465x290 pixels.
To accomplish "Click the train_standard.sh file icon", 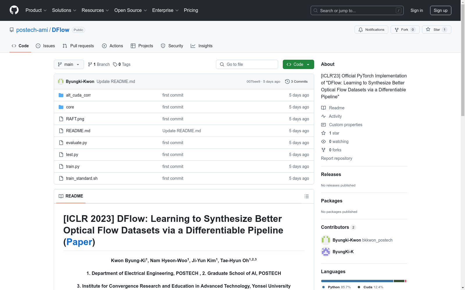I will (61, 178).
